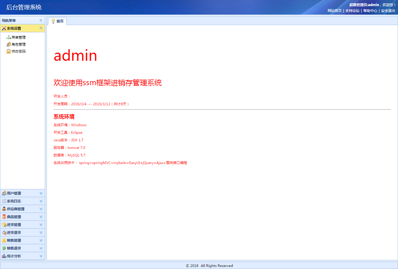Expand the 用户管理 accordion panel
Viewport: 398px width, 269px height.
[41, 193]
